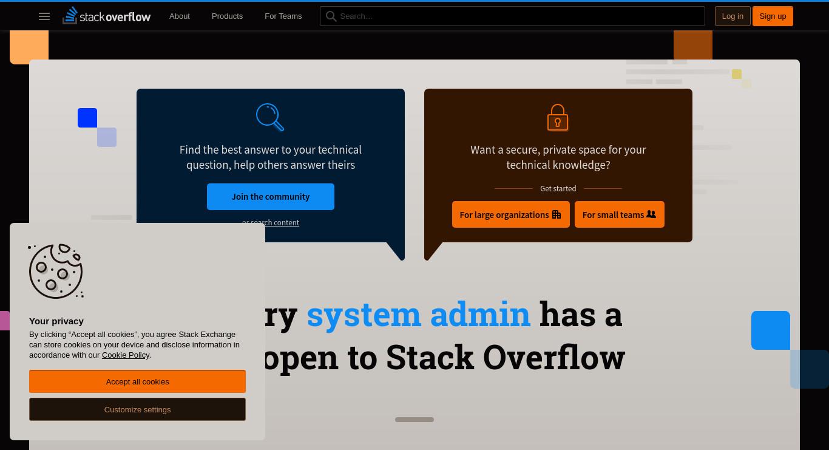Open the Products menu
The image size is (829, 450).
coord(227,16)
